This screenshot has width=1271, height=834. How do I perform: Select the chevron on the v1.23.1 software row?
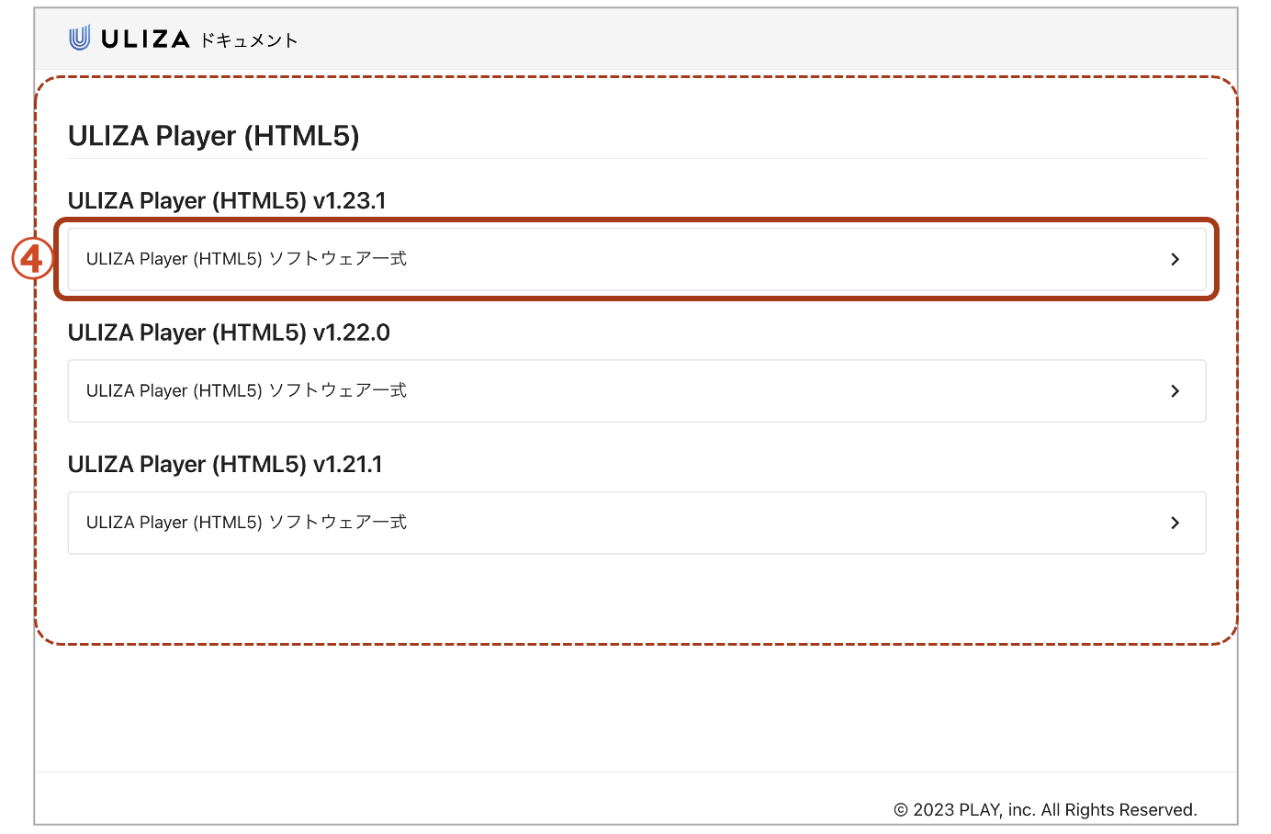[1175, 259]
